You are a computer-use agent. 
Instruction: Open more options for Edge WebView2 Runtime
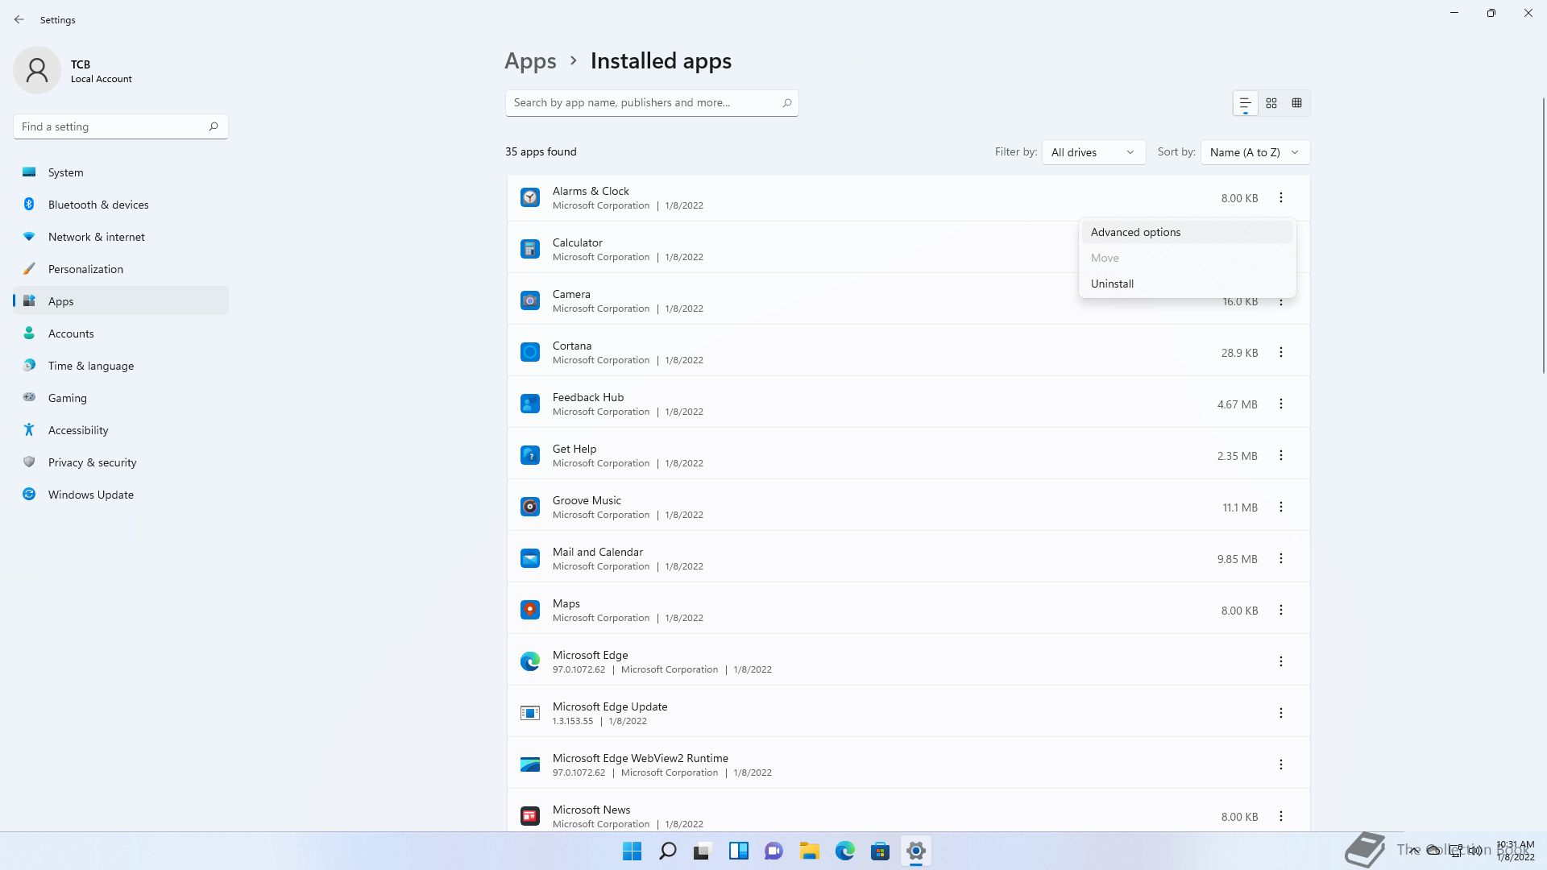pyautogui.click(x=1281, y=764)
